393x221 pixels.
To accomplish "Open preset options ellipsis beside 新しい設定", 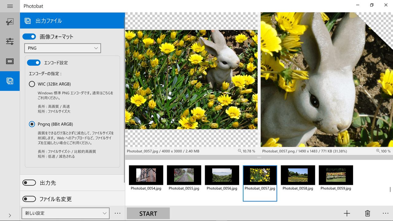I will click(x=118, y=213).
